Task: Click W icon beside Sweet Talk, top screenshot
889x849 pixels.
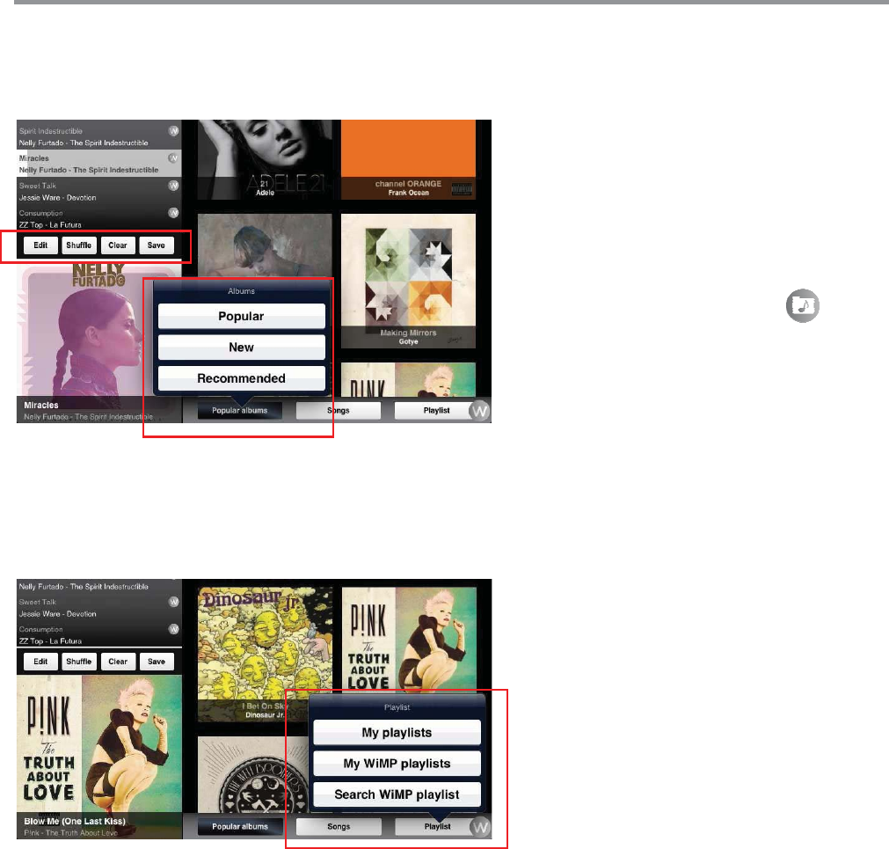Action: point(173,186)
